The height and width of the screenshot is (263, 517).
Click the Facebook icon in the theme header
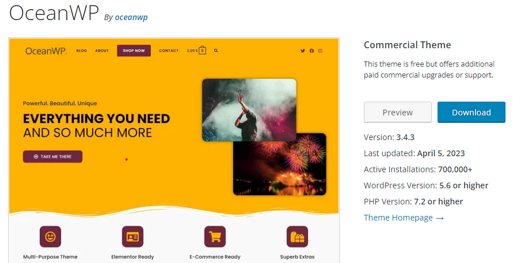point(311,51)
